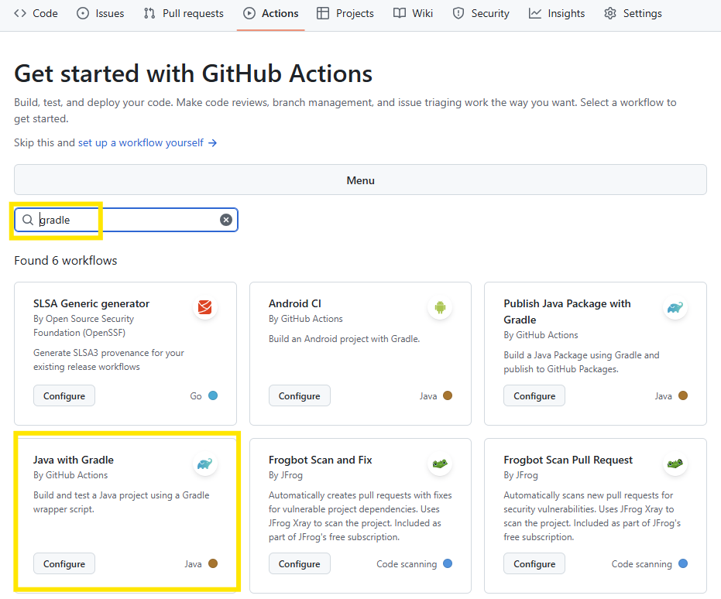
Task: Click into the gradle search field
Action: (126, 220)
